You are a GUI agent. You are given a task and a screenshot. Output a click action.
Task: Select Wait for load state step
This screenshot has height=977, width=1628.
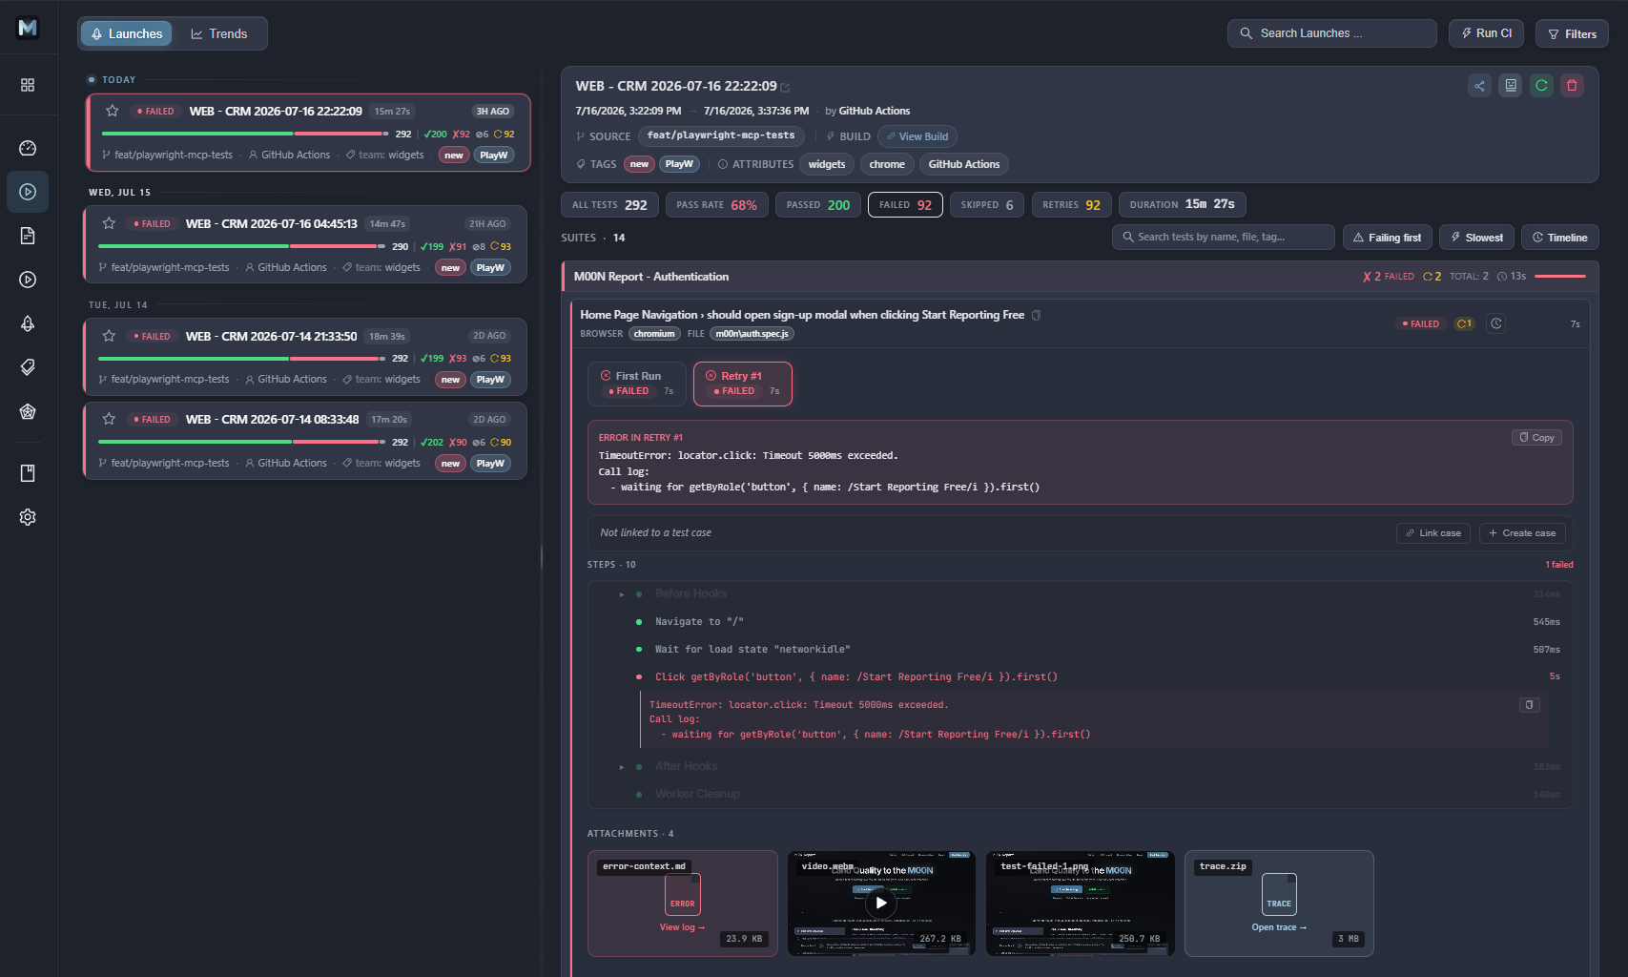tap(1080, 650)
